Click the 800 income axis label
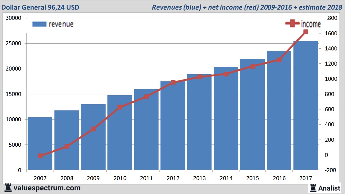The width and height of the screenshot is (345, 194). pos(329,94)
